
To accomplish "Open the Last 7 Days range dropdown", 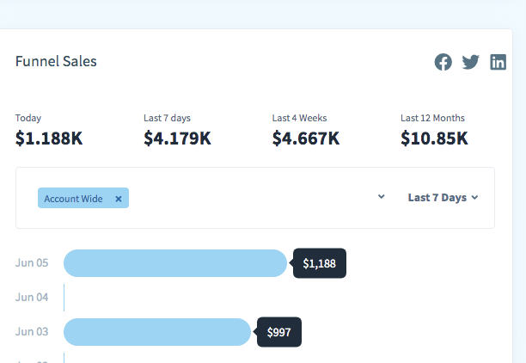I will pyautogui.click(x=443, y=198).
